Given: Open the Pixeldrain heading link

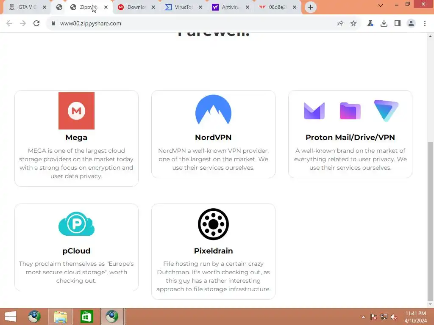Looking at the screenshot, I should pyautogui.click(x=213, y=251).
